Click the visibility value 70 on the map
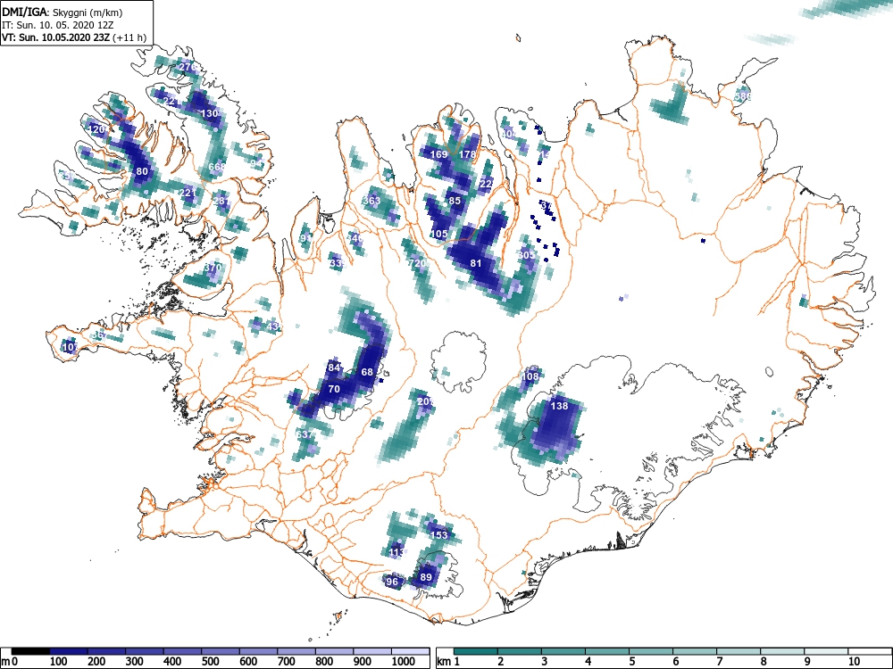 (x=334, y=389)
